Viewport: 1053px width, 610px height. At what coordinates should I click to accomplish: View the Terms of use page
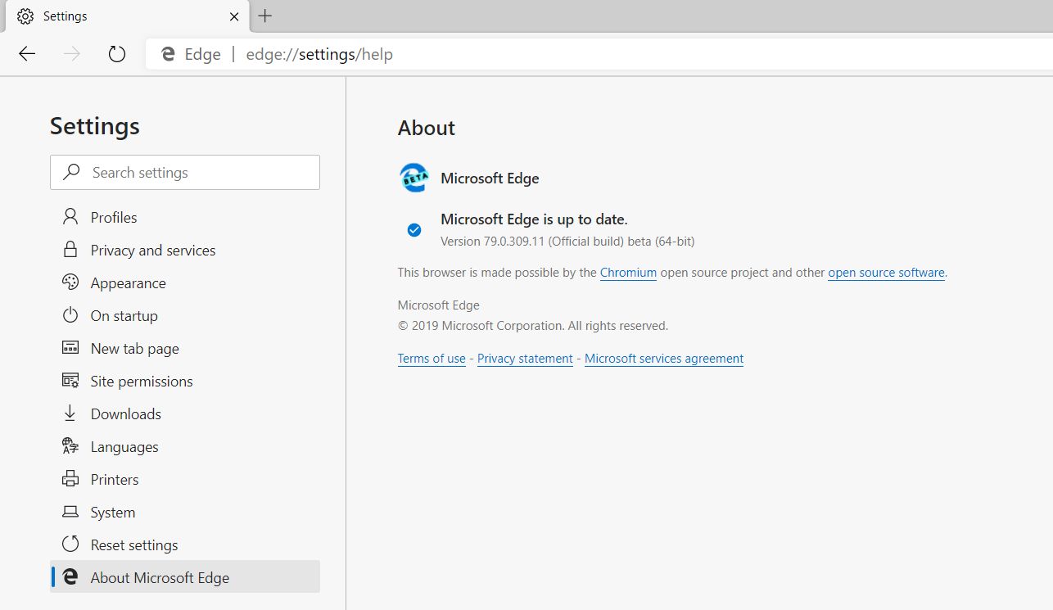pyautogui.click(x=432, y=358)
